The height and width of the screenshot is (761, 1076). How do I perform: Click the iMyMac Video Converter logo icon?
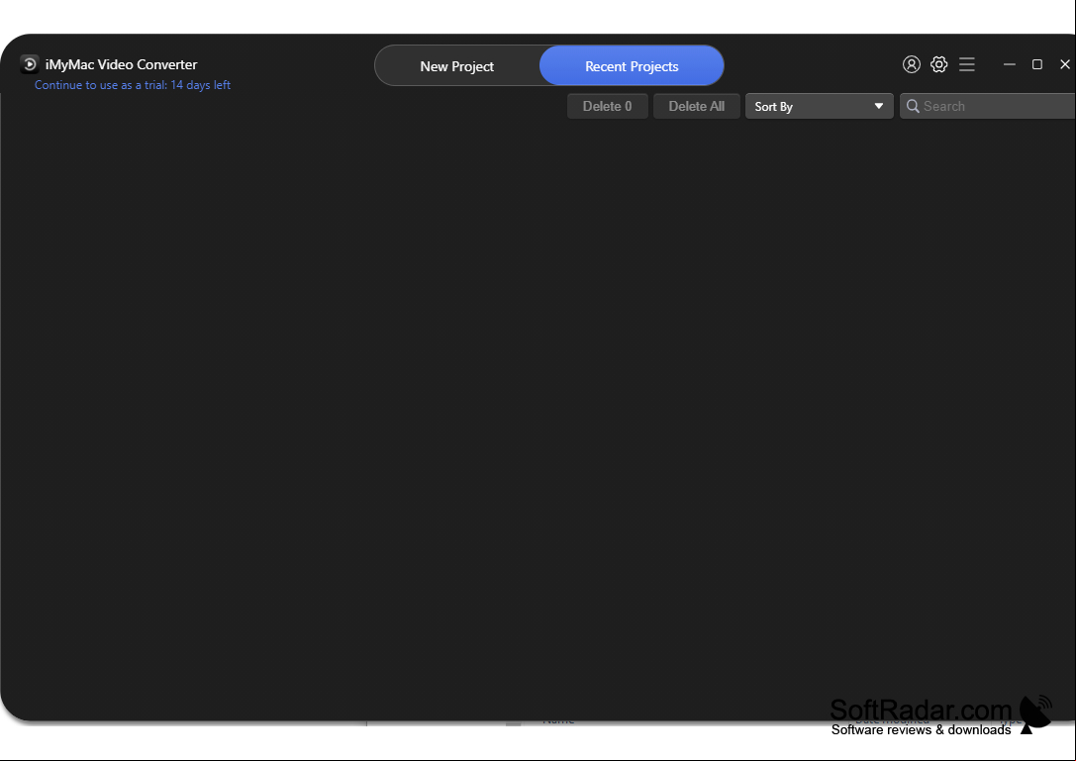[x=30, y=64]
